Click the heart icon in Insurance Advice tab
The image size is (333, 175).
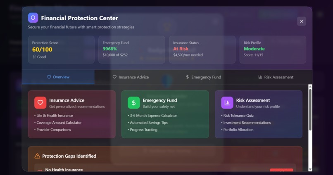(x=114, y=77)
